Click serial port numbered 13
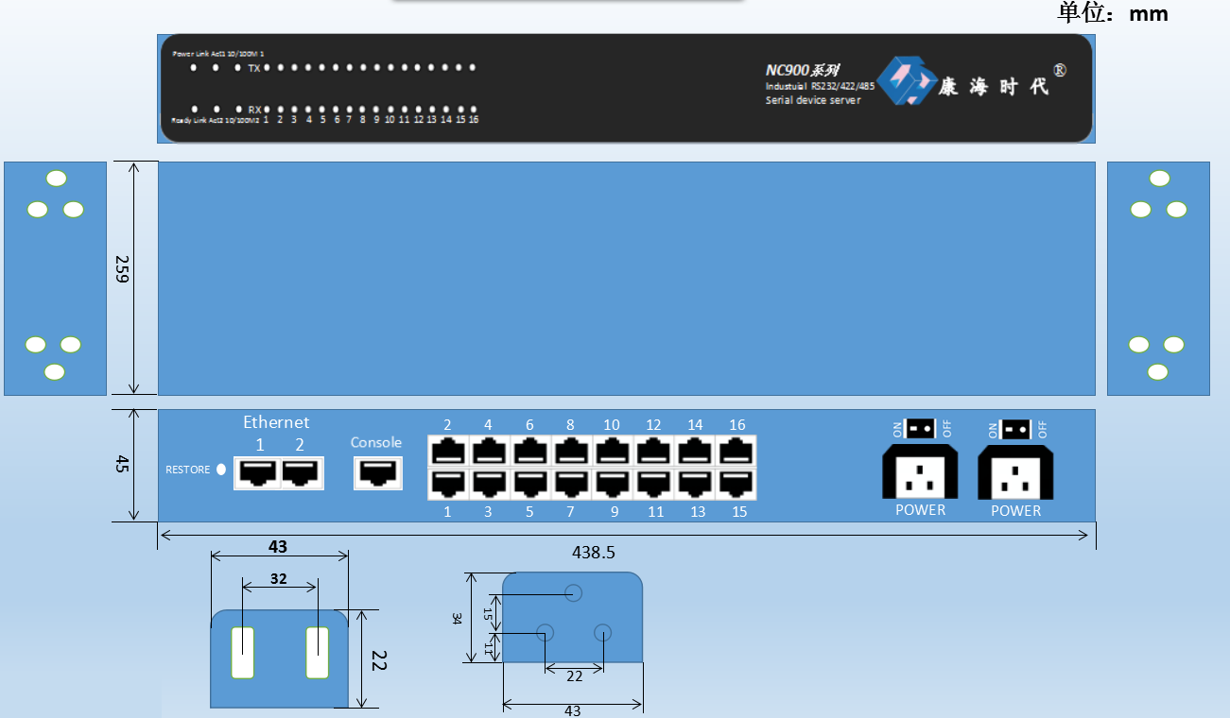 (x=696, y=485)
